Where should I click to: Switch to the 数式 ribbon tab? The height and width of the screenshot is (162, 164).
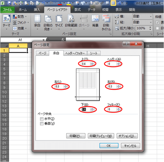click(78, 10)
